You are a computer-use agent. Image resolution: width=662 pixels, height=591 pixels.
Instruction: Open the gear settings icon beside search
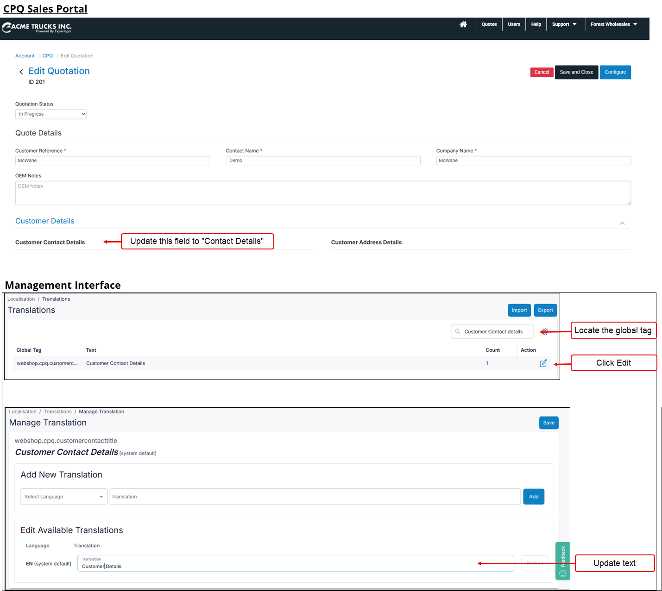tap(545, 332)
